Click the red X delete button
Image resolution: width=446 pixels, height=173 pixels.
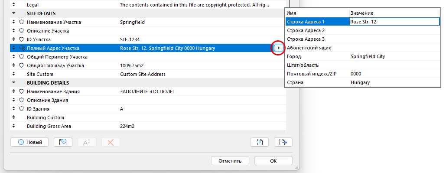(111, 142)
